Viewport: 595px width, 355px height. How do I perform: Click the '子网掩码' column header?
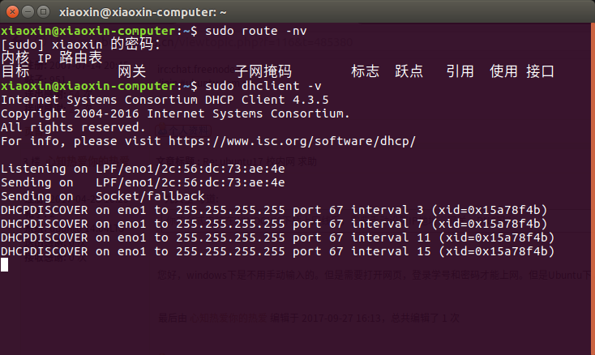click(263, 71)
